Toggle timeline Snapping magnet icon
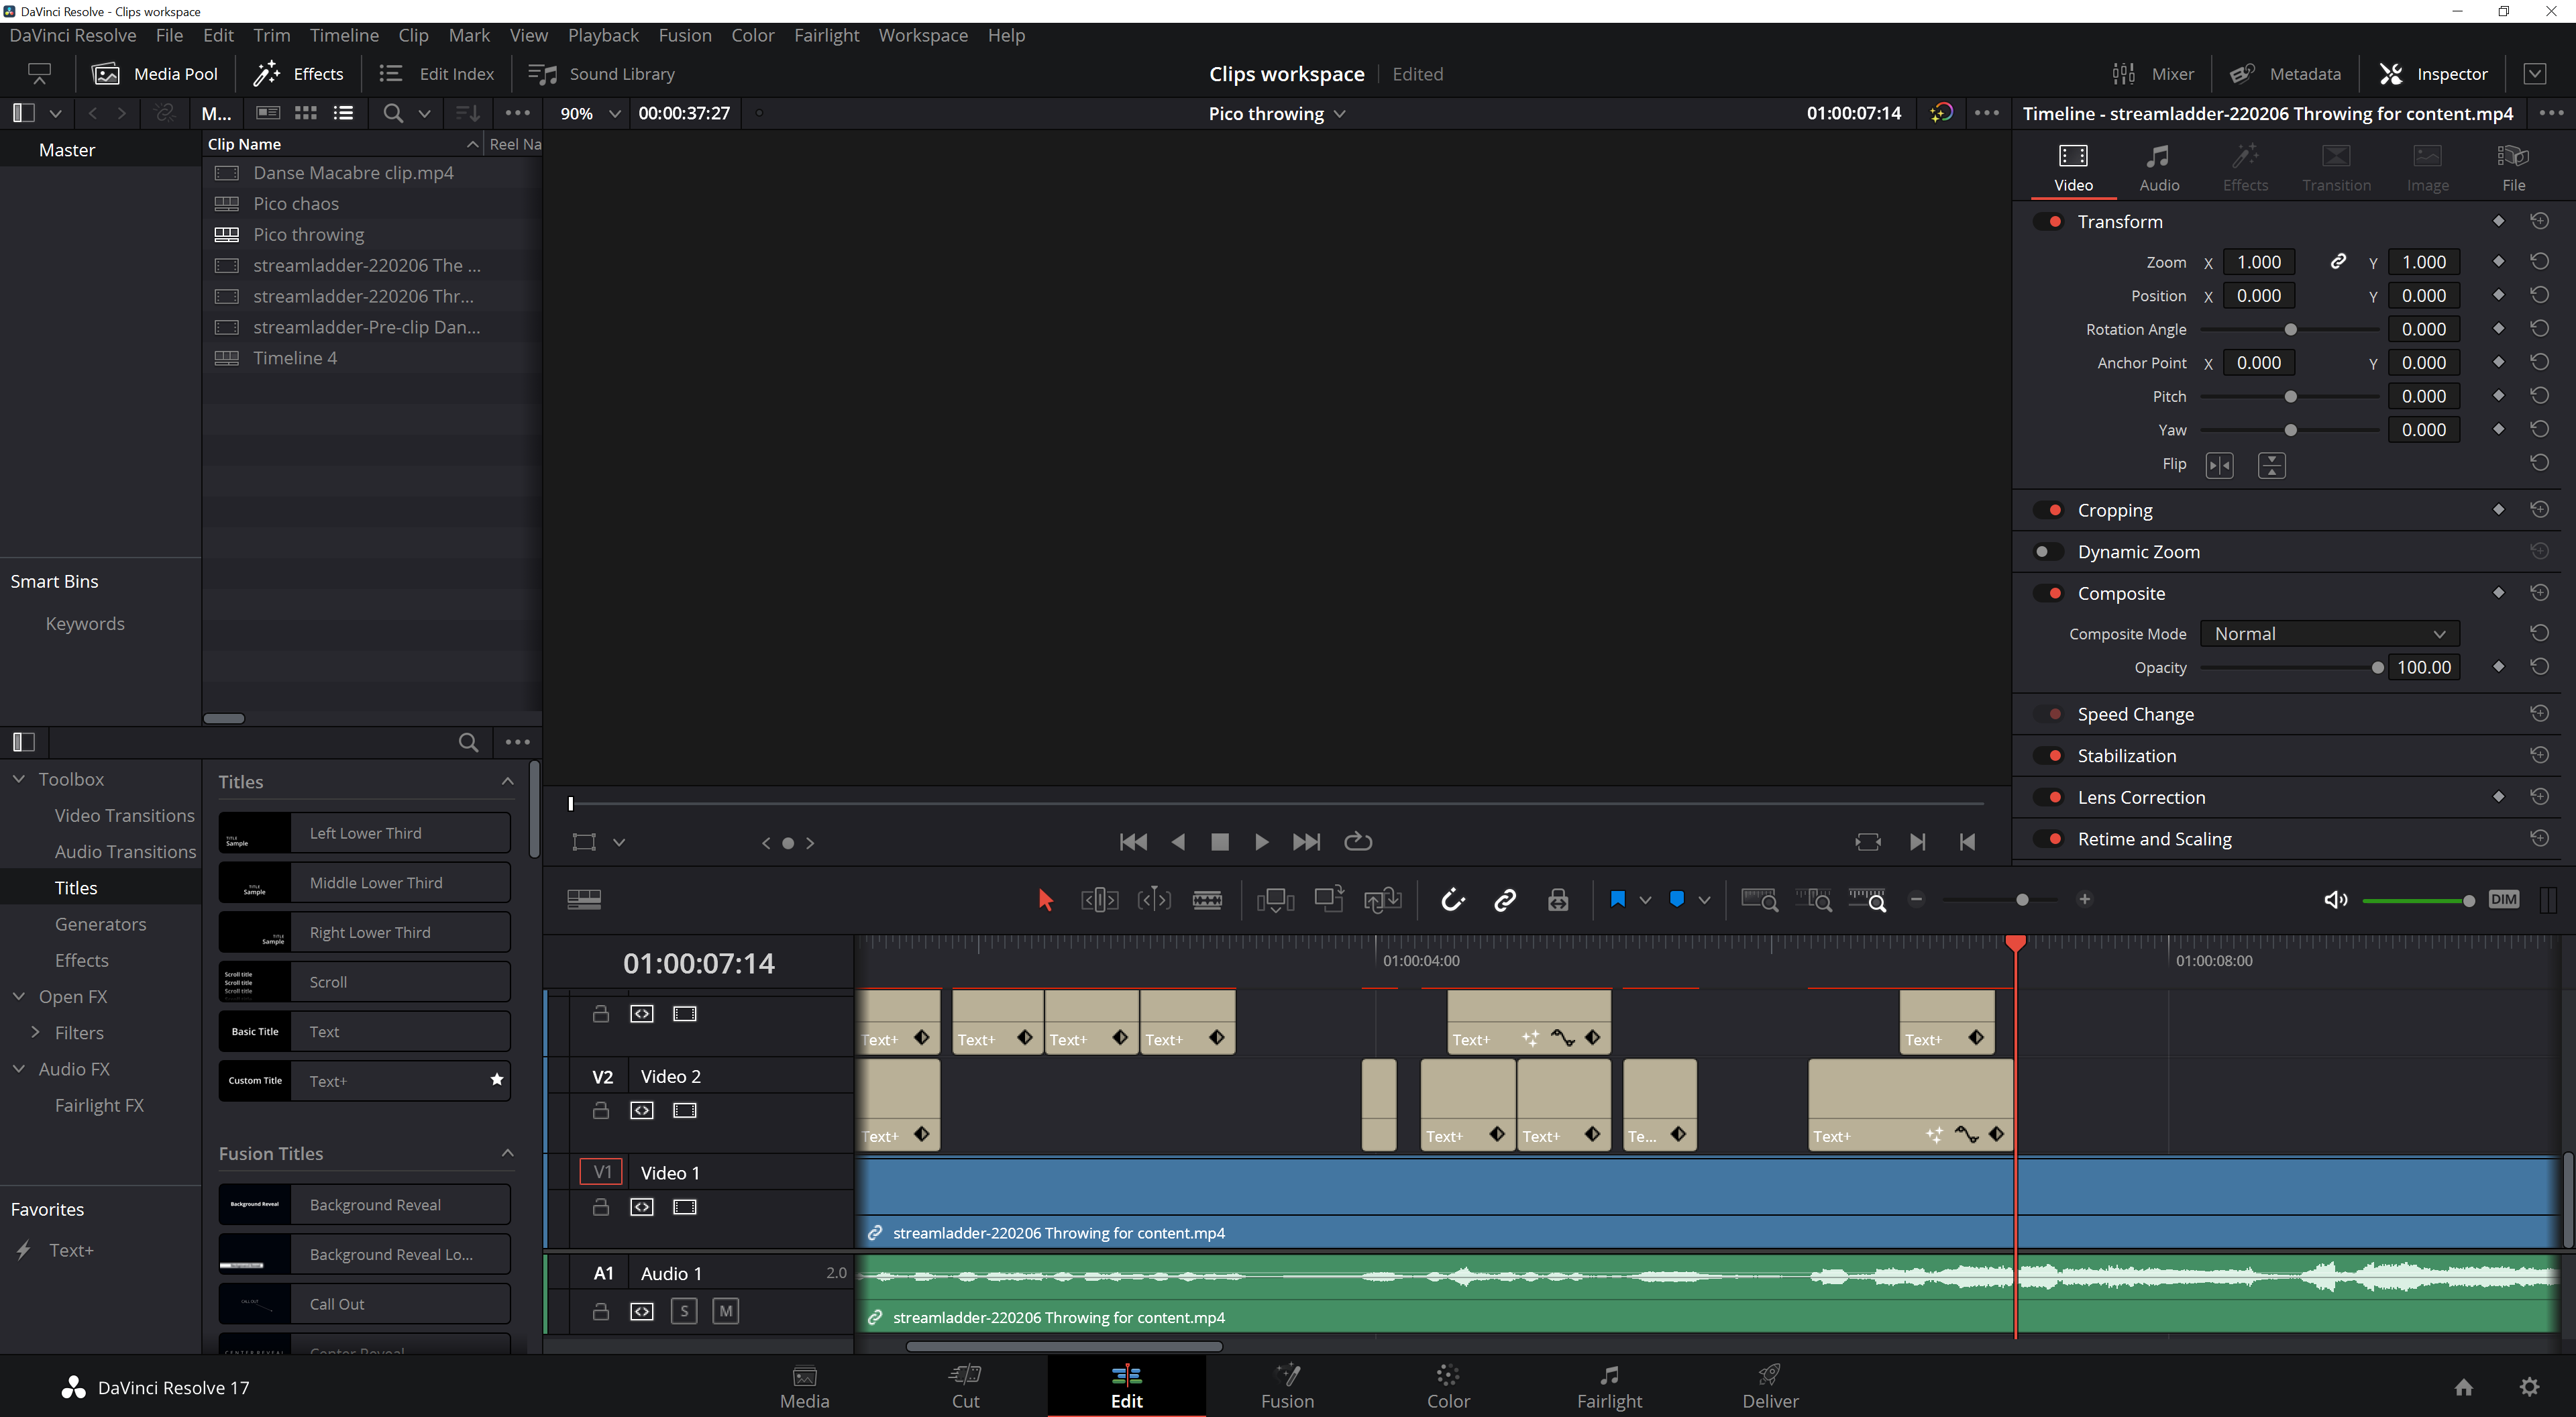Screen dimensions: 2576x1417 (1453, 900)
